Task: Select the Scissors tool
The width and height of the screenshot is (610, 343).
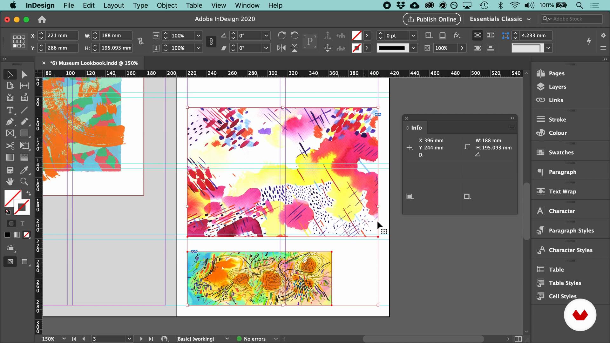Action: tap(10, 146)
